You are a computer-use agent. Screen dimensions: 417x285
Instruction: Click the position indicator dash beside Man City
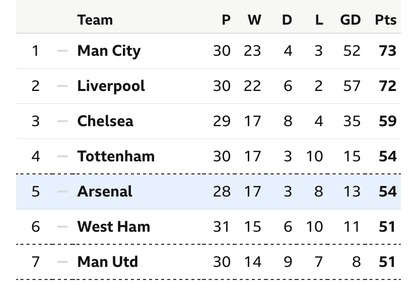click(x=62, y=51)
